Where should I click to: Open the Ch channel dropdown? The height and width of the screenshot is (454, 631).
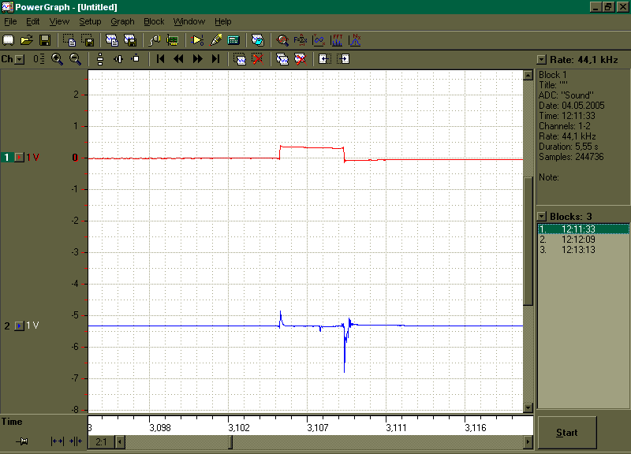(x=20, y=60)
